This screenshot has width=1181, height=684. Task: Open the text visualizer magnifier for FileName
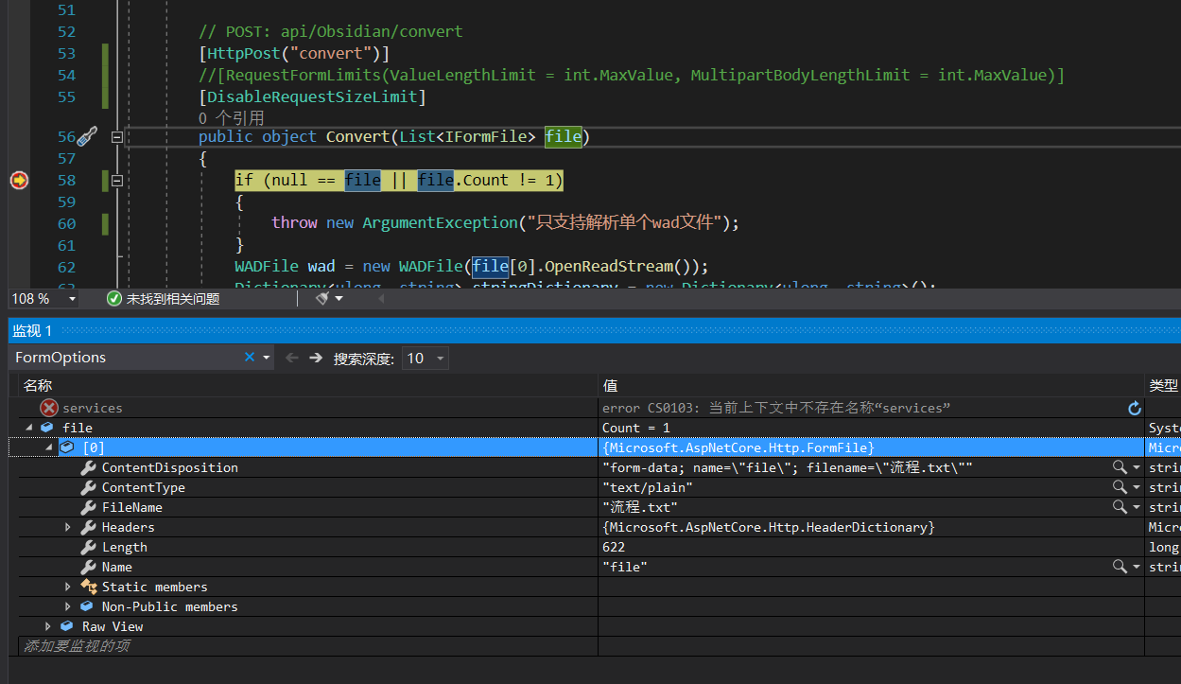1120,507
